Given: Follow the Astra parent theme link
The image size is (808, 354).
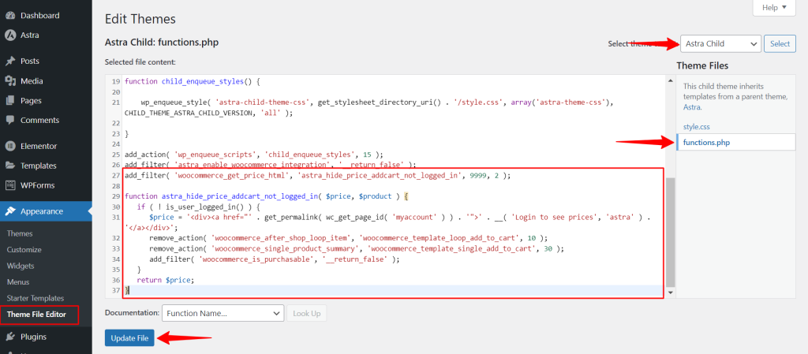Looking at the screenshot, I should (x=691, y=107).
